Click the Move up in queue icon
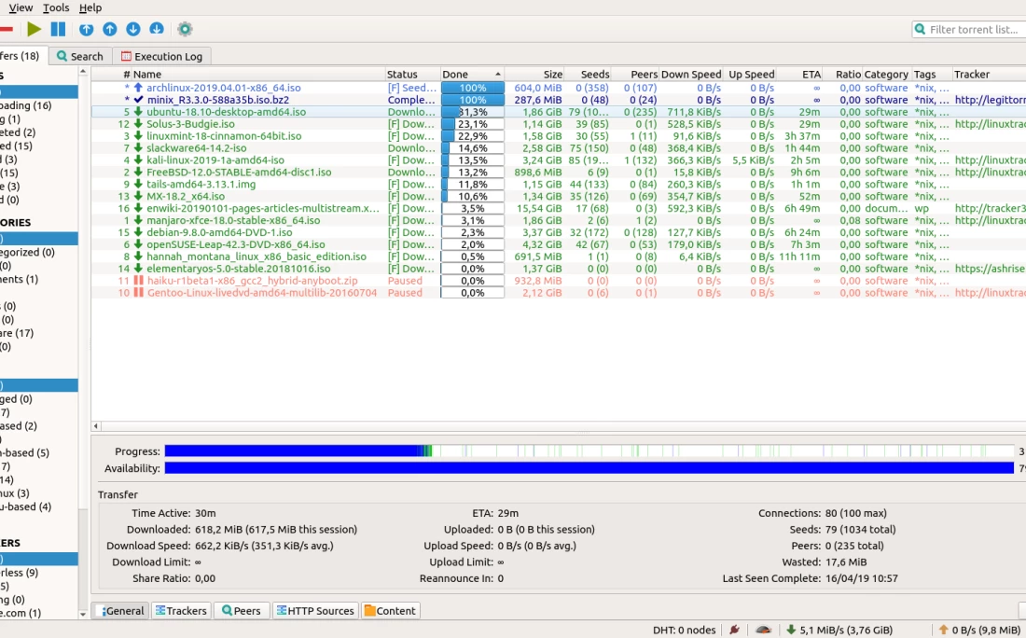The image size is (1026, 638). tap(109, 30)
